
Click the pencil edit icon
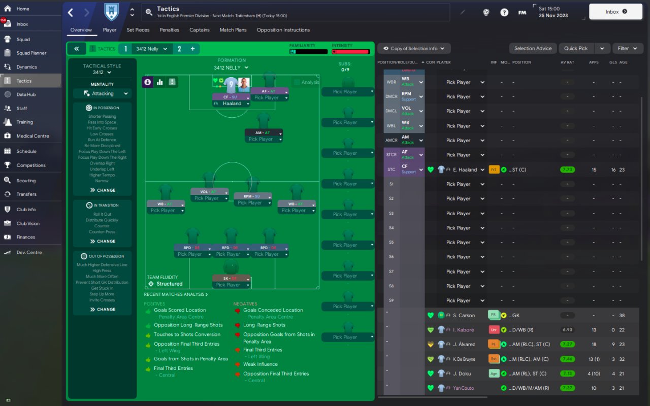463,12
